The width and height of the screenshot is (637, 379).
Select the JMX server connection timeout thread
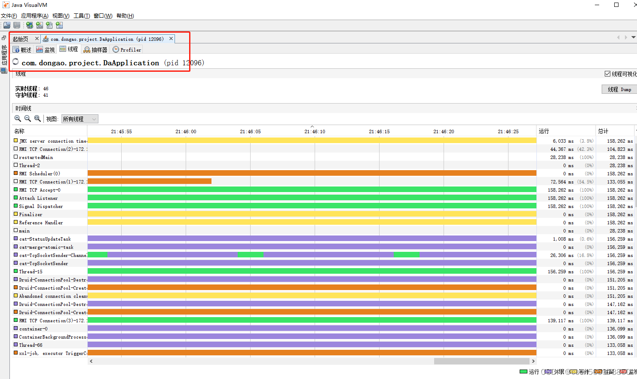(50, 141)
